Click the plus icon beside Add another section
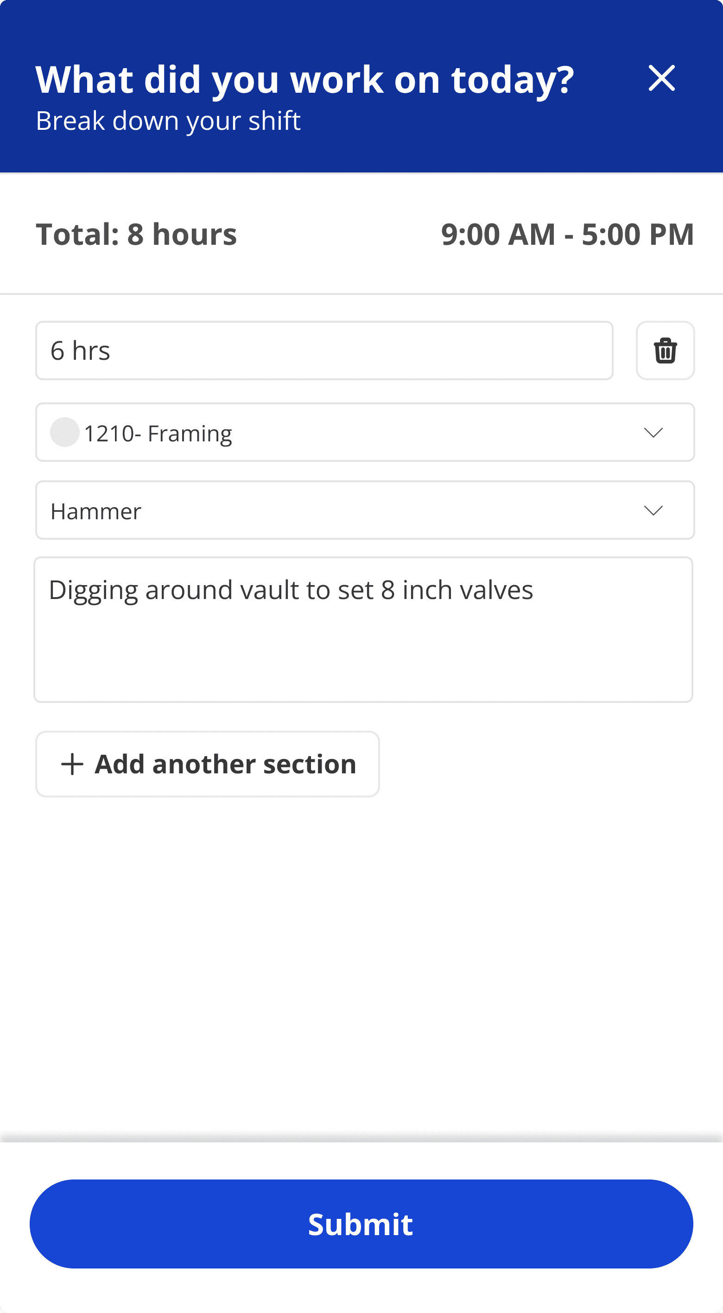The width and height of the screenshot is (723, 1313). click(72, 764)
